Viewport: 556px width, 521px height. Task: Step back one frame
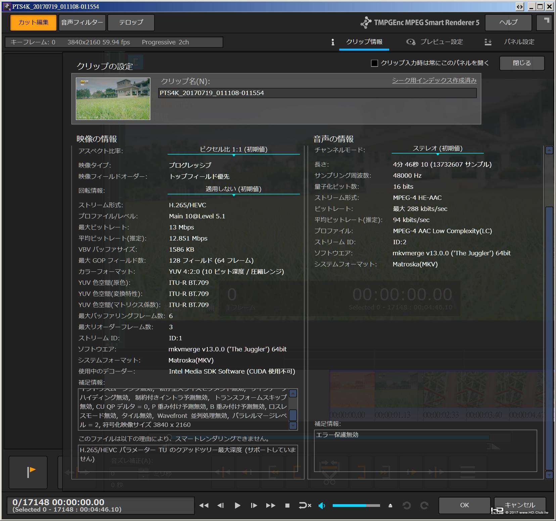[x=221, y=505]
